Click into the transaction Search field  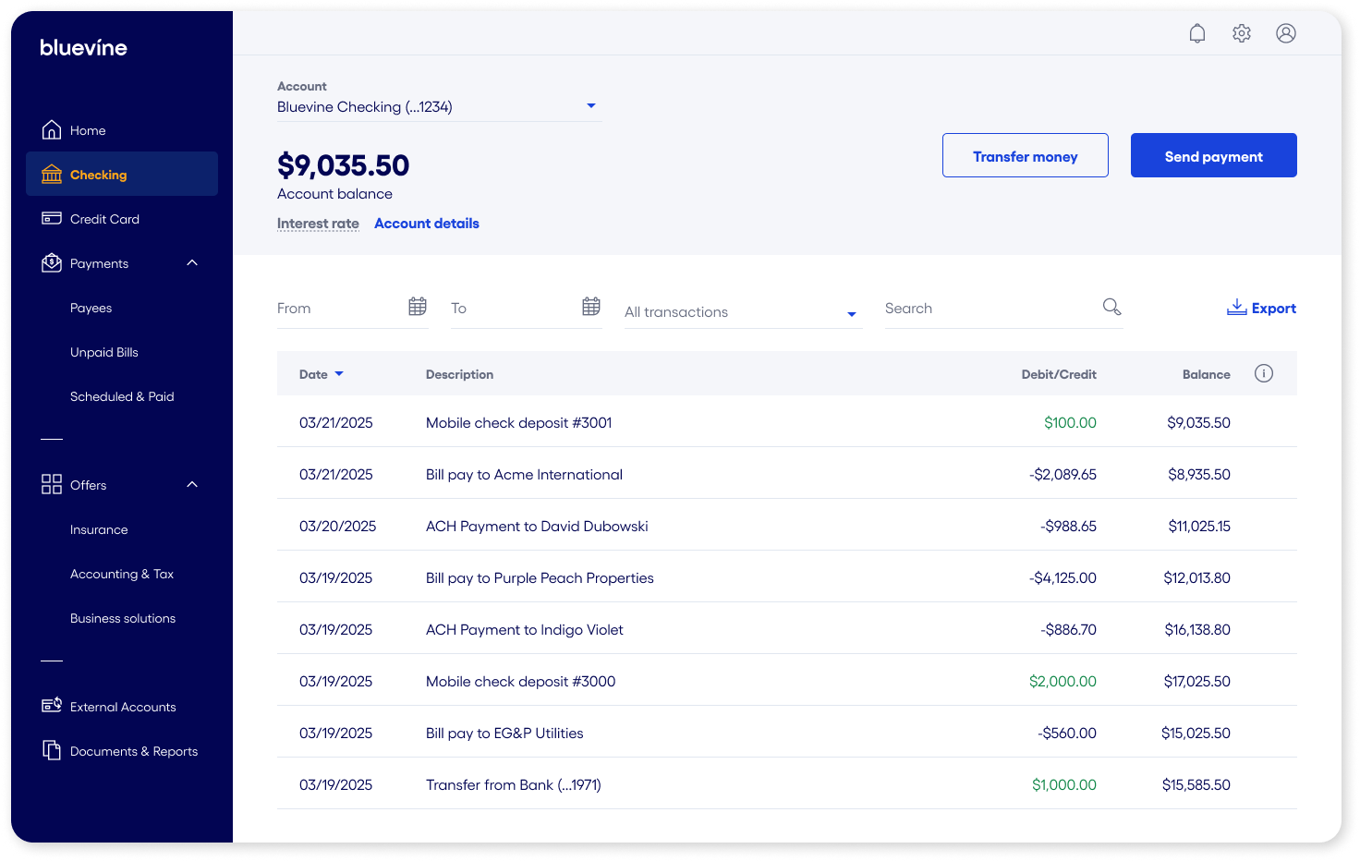click(x=989, y=309)
